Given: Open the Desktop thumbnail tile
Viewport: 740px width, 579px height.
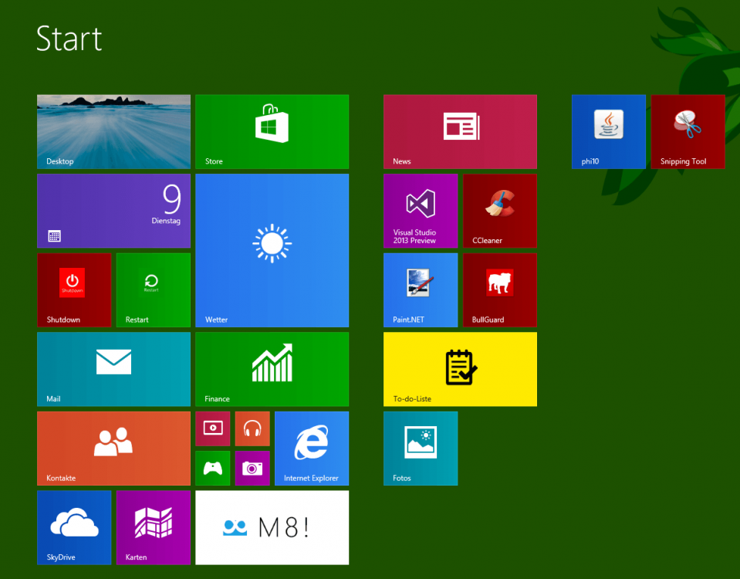Looking at the screenshot, I should click(x=113, y=131).
